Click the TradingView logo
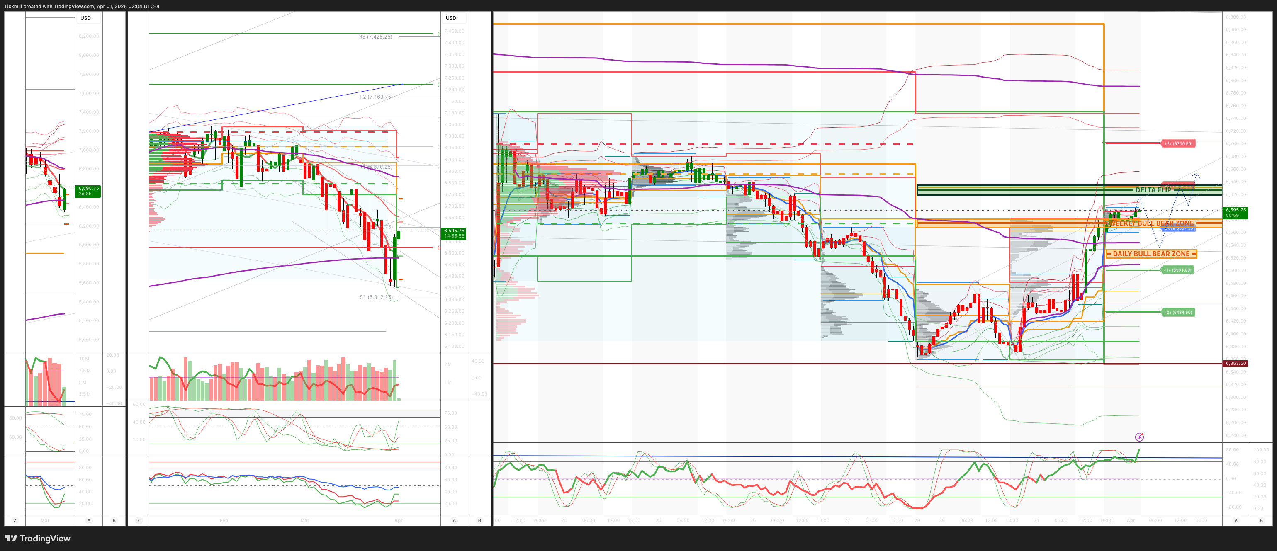 click(x=38, y=539)
